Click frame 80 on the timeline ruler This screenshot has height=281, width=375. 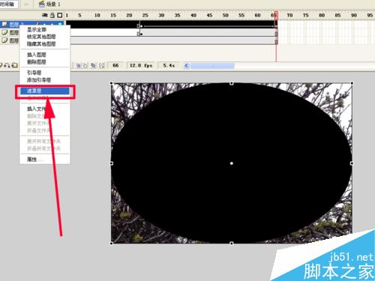click(x=322, y=15)
